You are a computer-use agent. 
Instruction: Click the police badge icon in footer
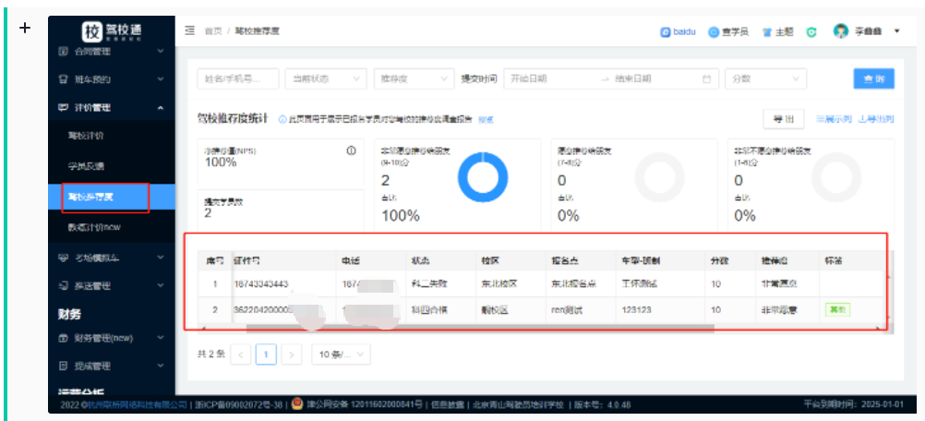(297, 404)
